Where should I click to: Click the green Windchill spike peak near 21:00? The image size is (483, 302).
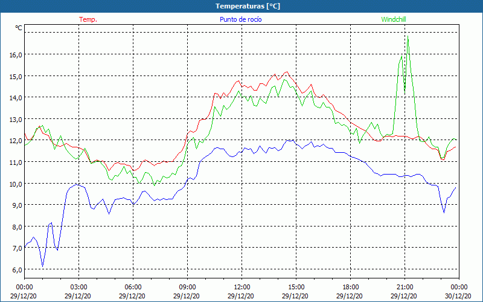(x=408, y=36)
